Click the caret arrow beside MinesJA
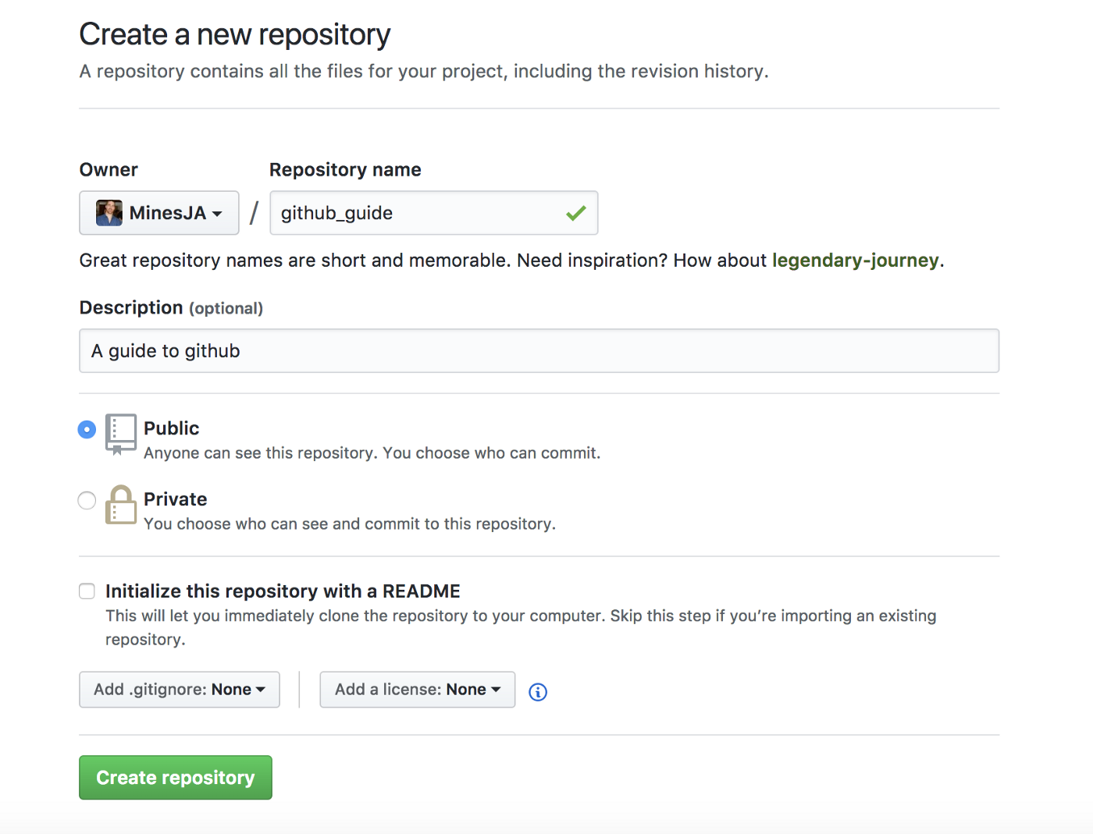Image resolution: width=1093 pixels, height=834 pixels. pyautogui.click(x=217, y=214)
